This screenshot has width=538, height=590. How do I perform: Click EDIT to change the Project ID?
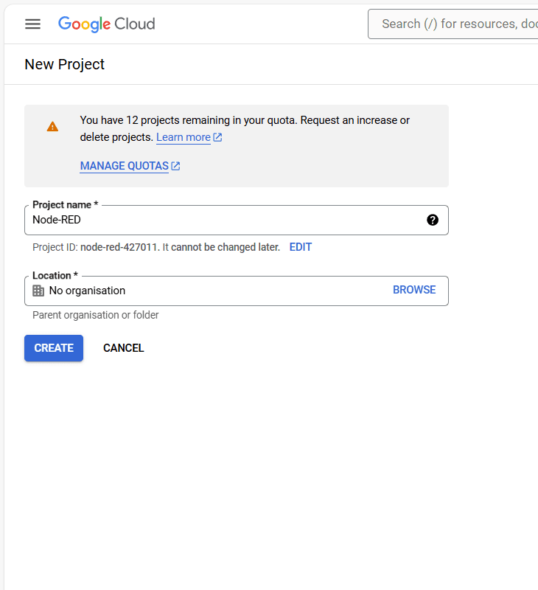click(x=300, y=247)
